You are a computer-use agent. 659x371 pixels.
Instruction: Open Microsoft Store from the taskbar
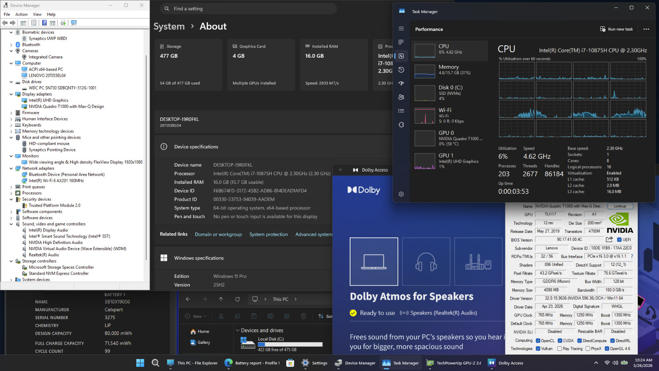[290, 363]
